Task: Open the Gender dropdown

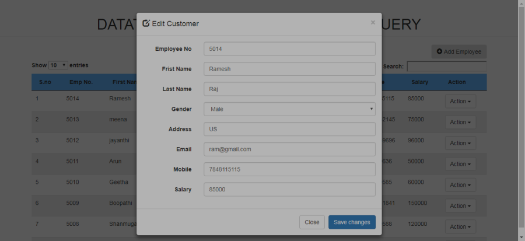Action: pyautogui.click(x=289, y=109)
